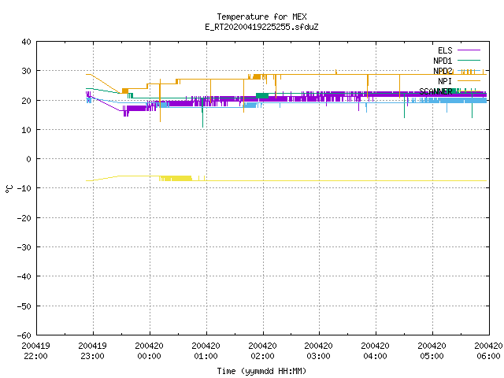
Task: Click x-axis label 200420 06:00
Action: pyautogui.click(x=488, y=351)
